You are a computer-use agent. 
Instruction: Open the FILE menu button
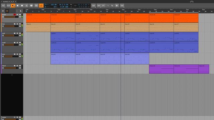pos(3,6)
